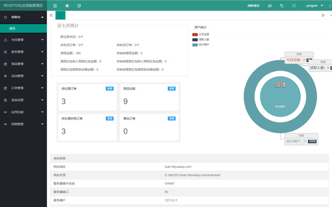This screenshot has height=207, width=332.
Task: Click the WINNT operating system value
Action: 170,183
